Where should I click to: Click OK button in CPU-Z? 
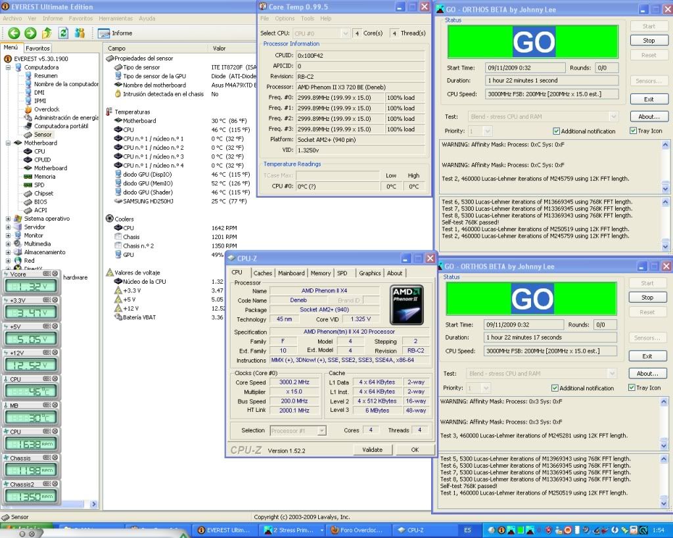click(x=415, y=449)
